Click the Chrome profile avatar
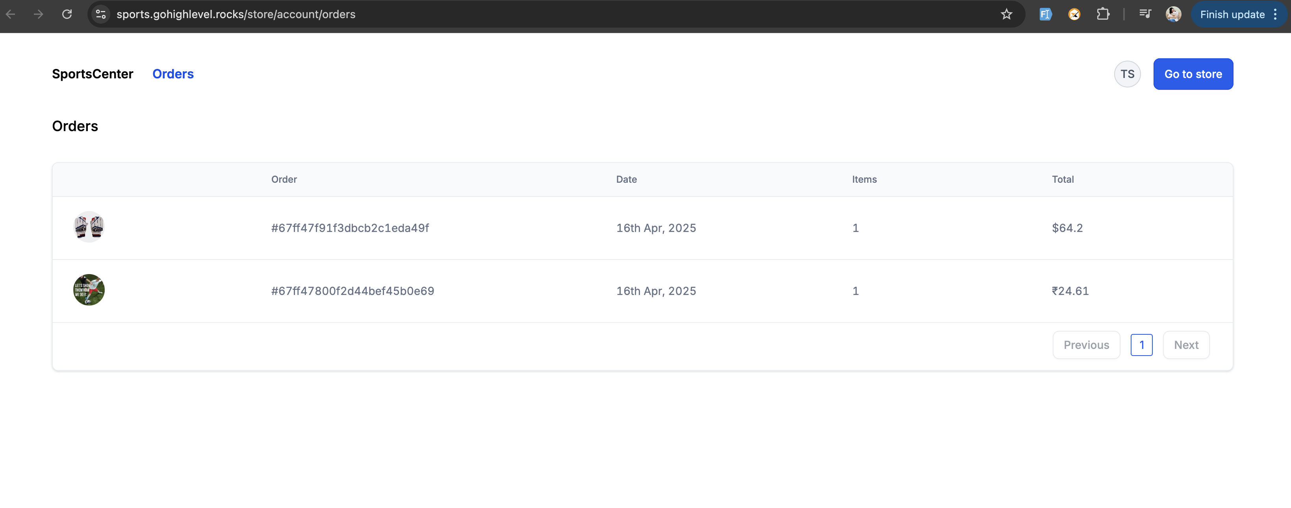The height and width of the screenshot is (508, 1291). (1173, 14)
